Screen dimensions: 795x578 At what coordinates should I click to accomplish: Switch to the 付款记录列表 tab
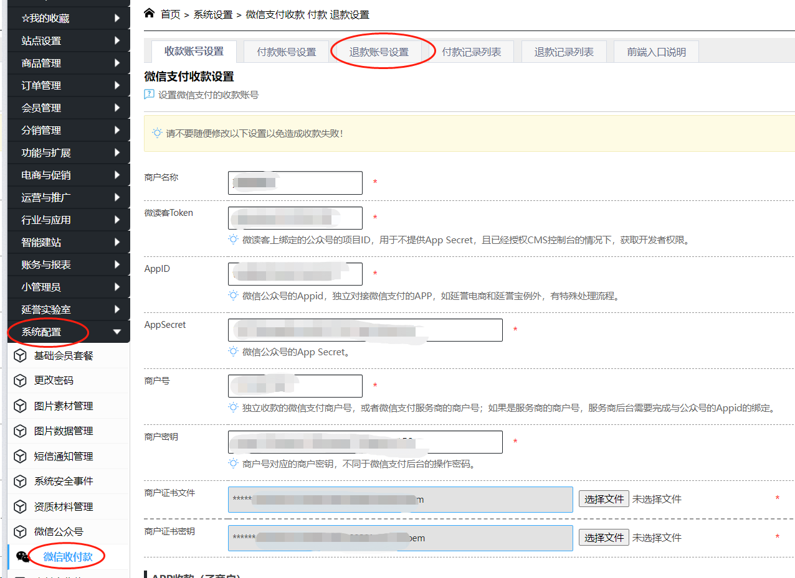(472, 52)
